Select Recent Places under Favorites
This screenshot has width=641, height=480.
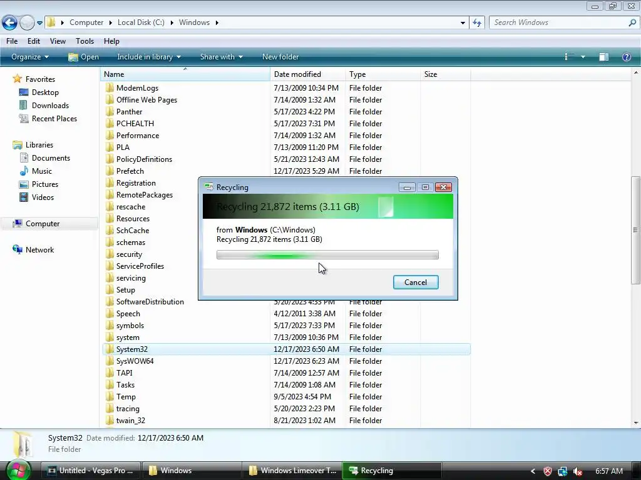54,118
